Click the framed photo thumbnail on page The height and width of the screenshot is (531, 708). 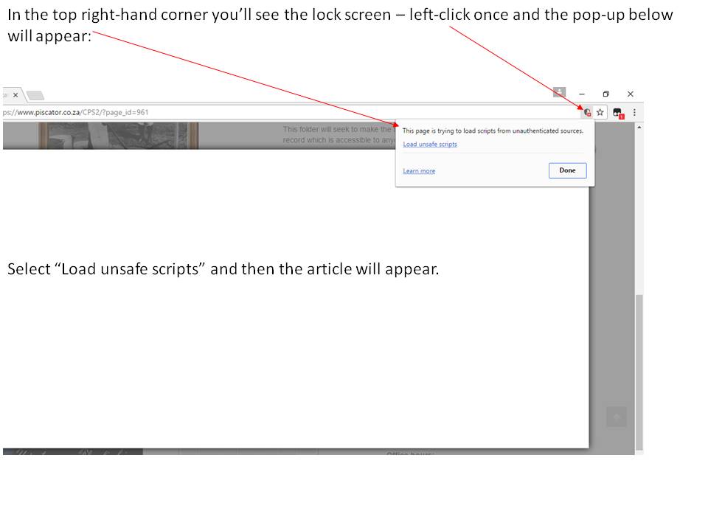coord(118,135)
